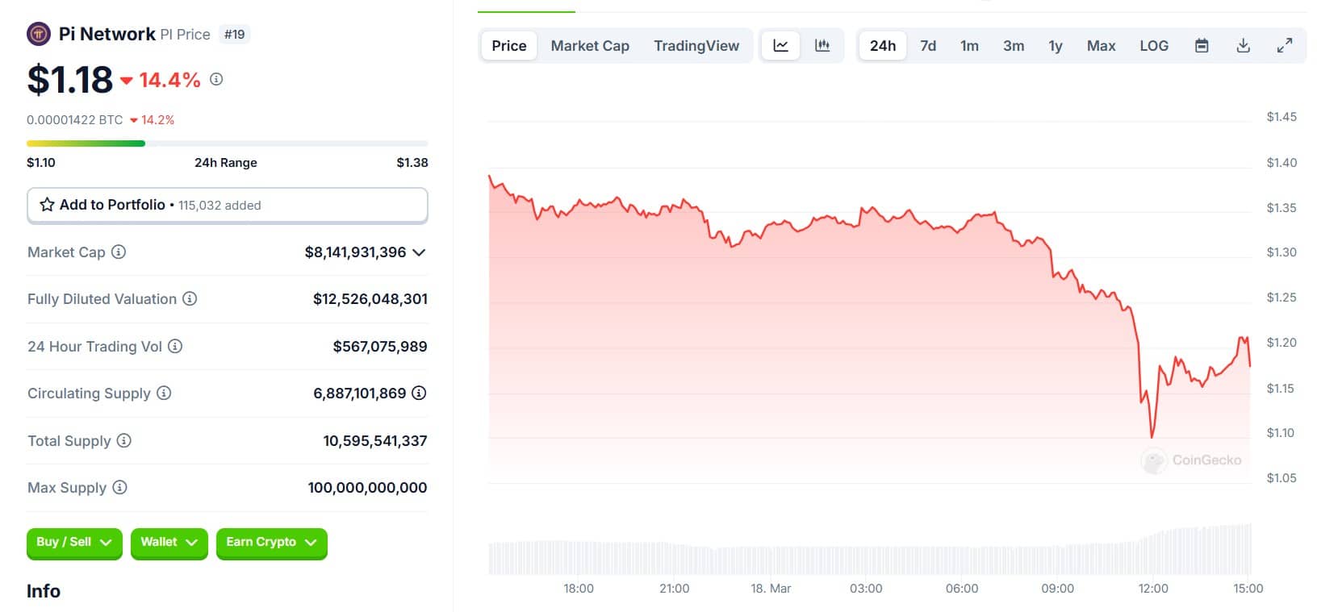1338x612 pixels.
Task: Expand the Market Cap value chevron
Action: [419, 252]
